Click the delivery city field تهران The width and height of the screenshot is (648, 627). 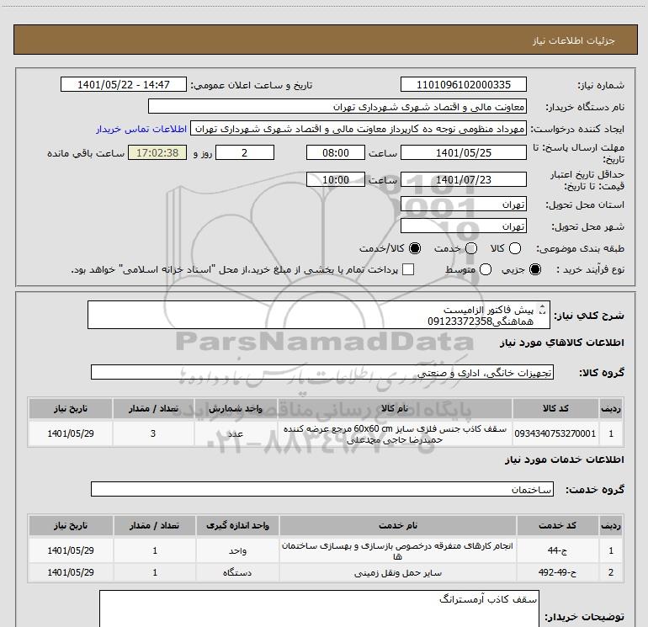(x=463, y=226)
